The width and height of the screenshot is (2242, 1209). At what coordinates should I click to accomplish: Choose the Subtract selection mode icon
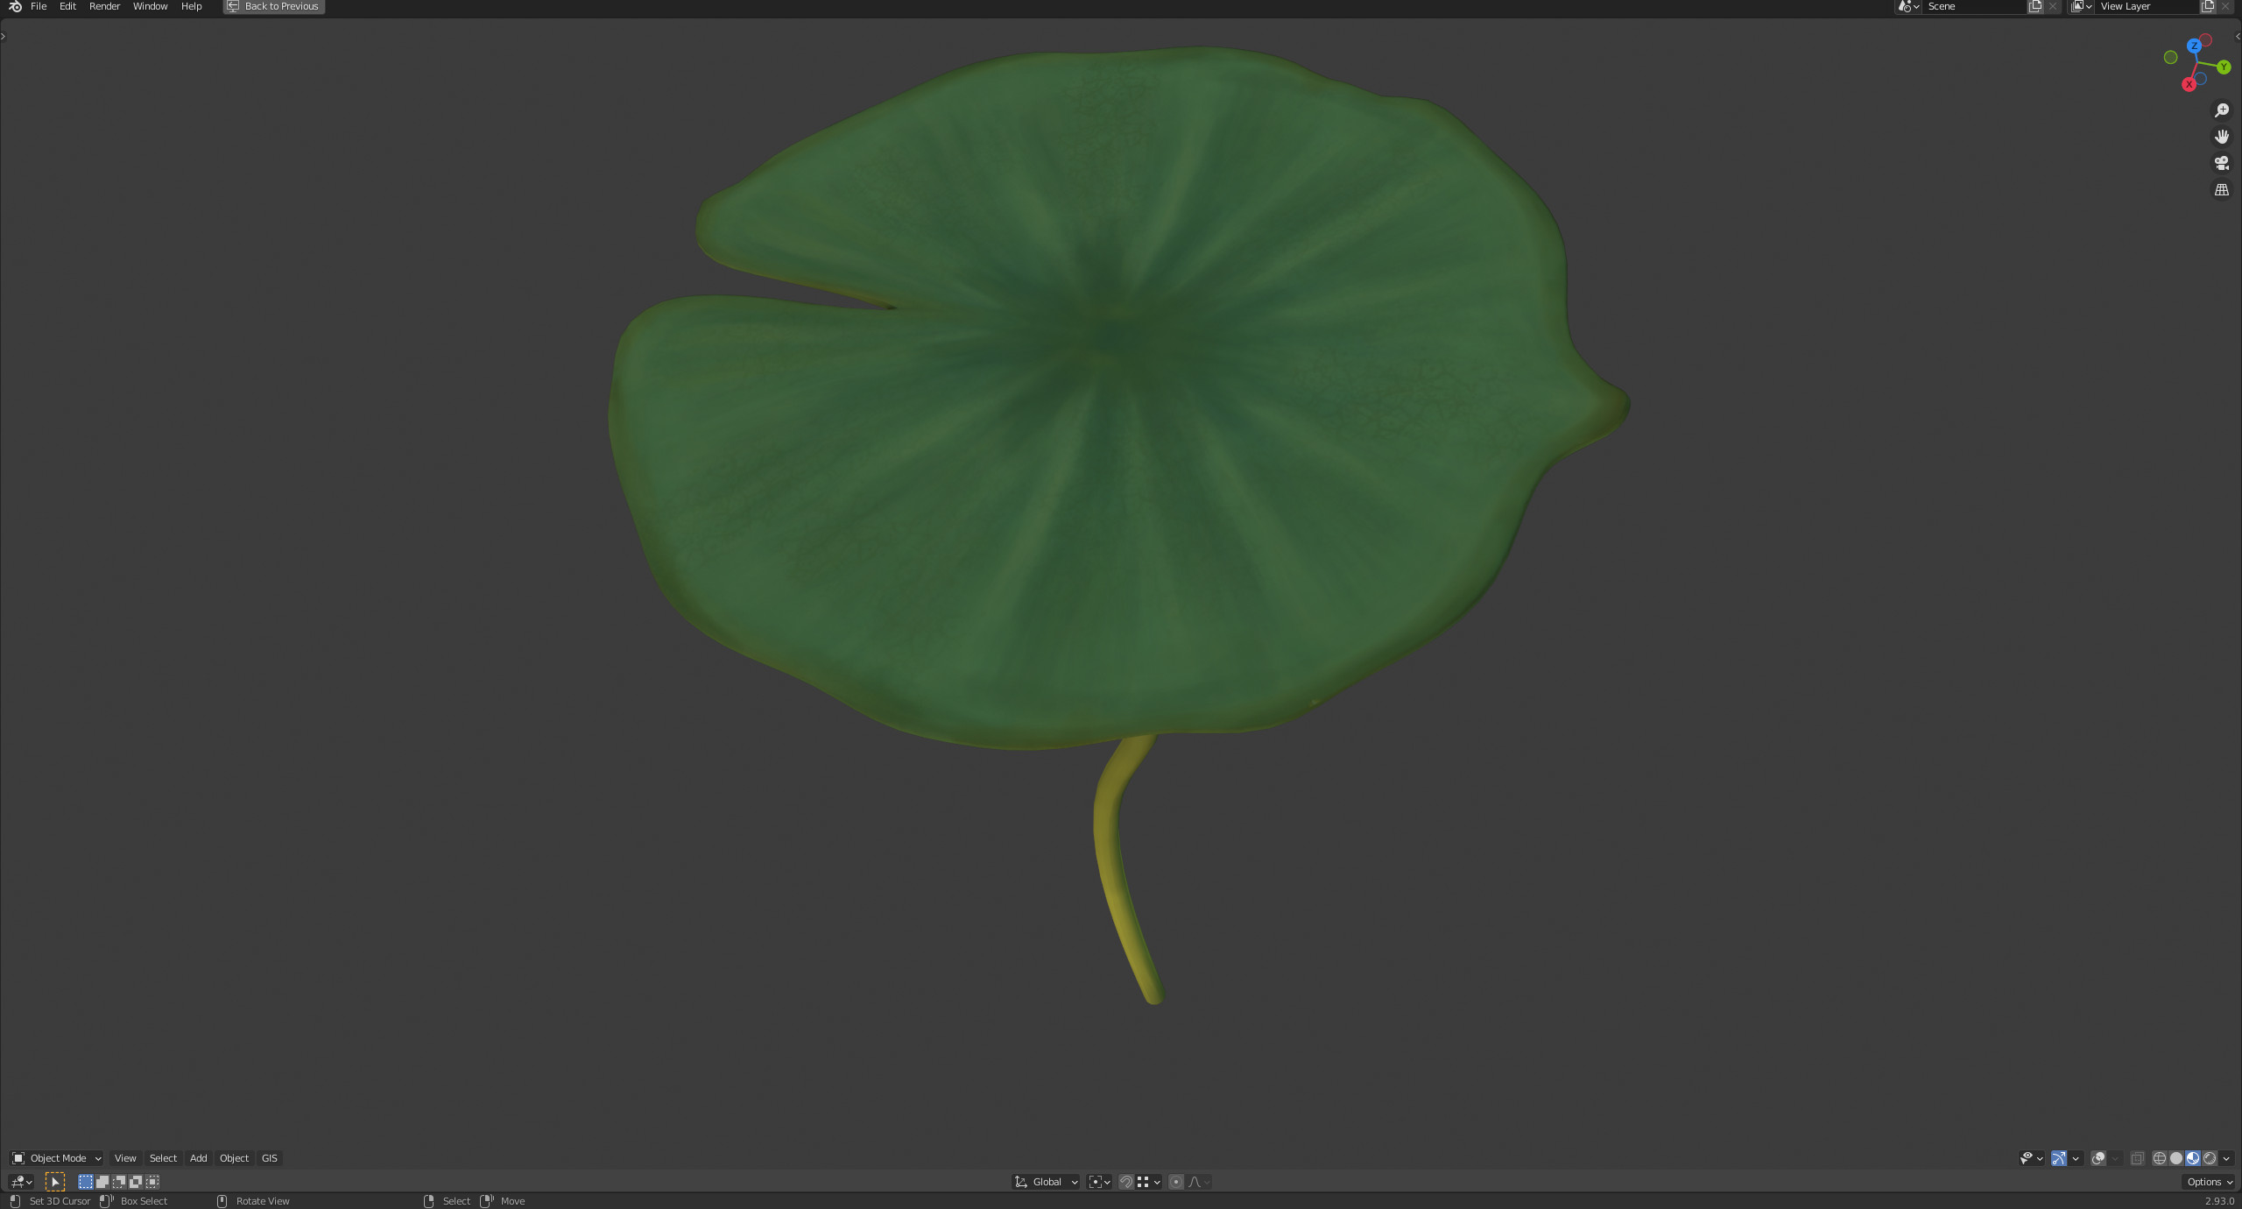click(119, 1182)
